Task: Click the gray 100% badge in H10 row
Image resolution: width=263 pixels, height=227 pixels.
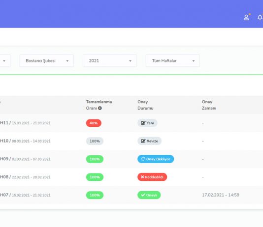Action: [95, 141]
